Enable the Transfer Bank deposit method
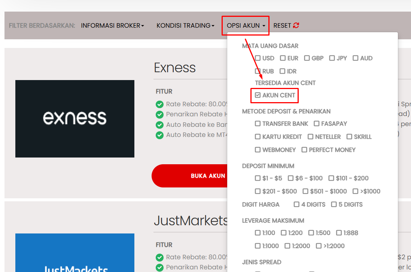 click(258, 123)
